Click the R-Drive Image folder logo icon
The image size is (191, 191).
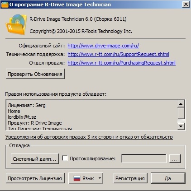16,24
